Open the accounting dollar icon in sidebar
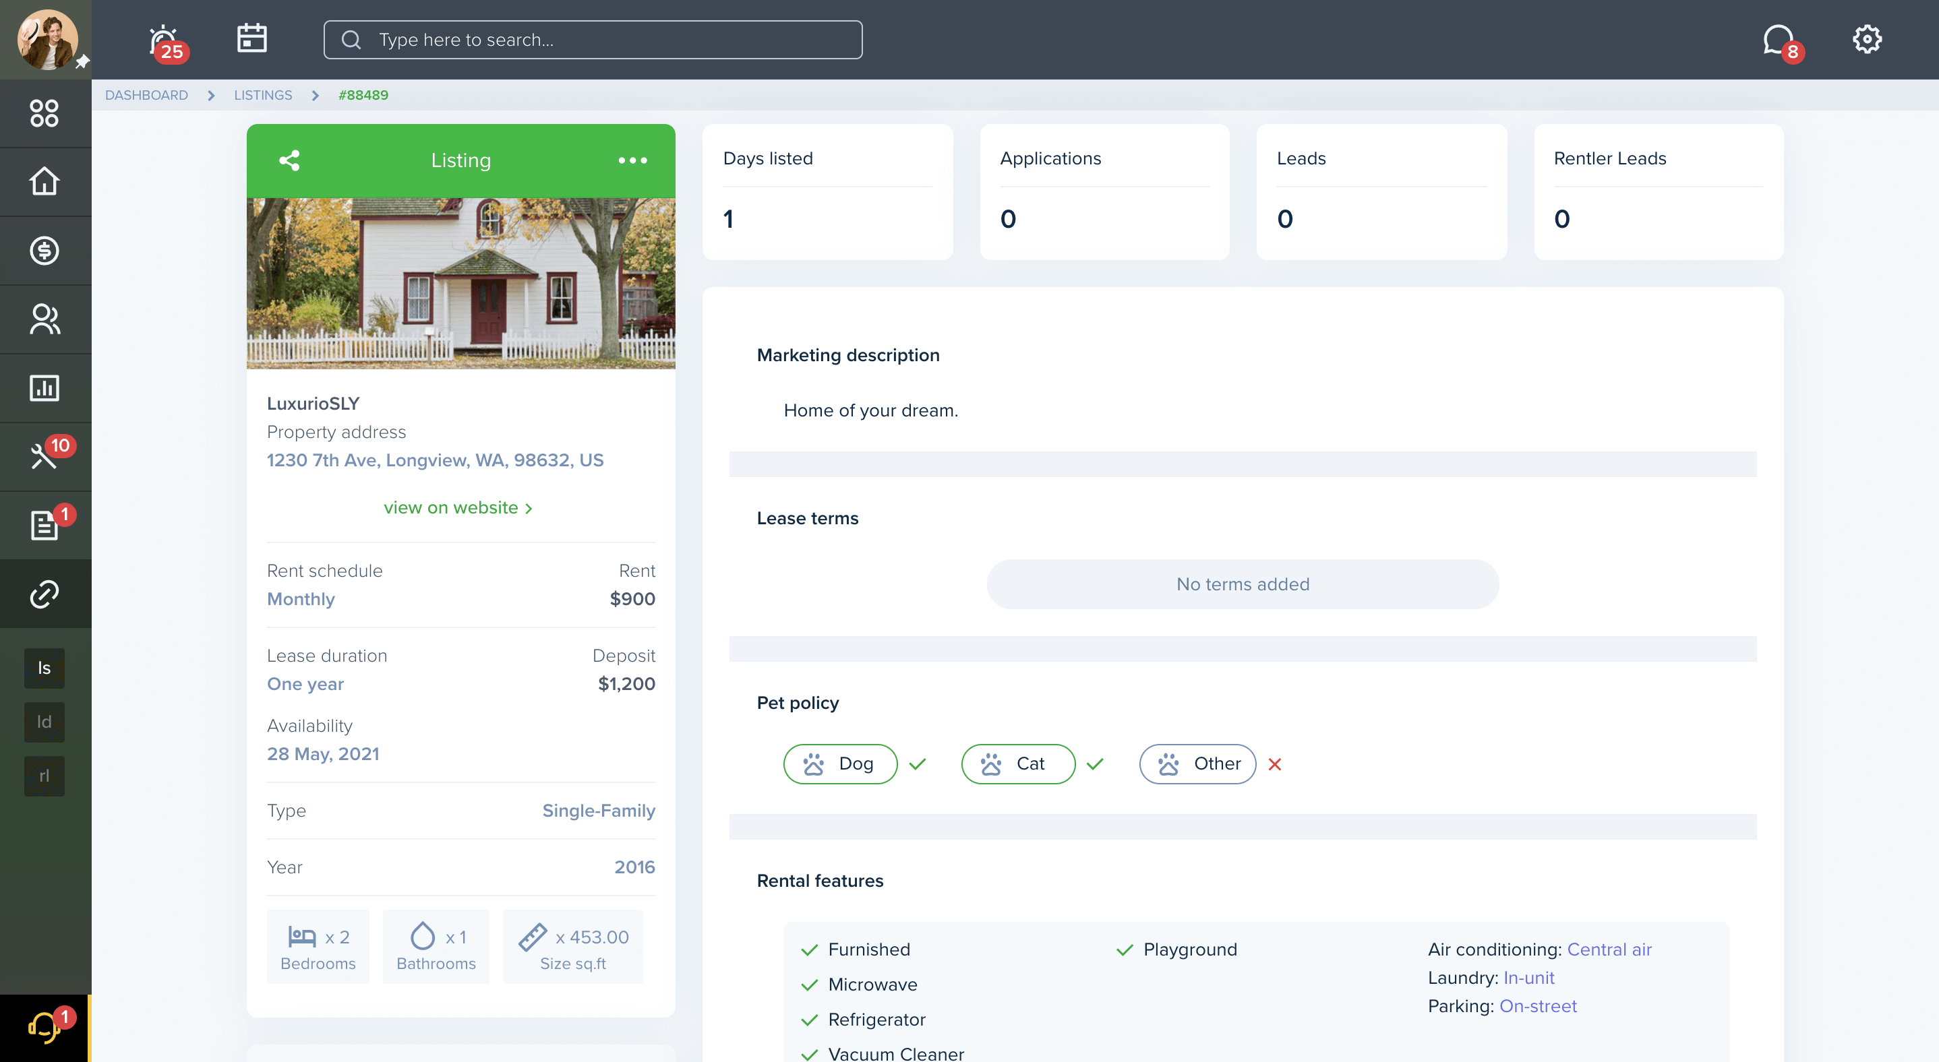This screenshot has width=1939, height=1062. 44,251
